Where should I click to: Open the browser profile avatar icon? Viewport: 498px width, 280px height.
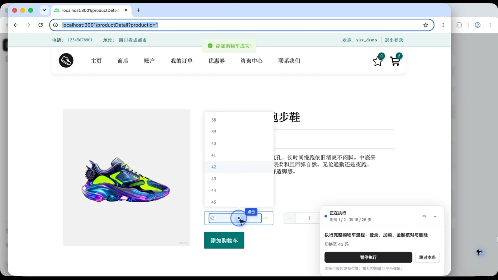click(x=477, y=25)
